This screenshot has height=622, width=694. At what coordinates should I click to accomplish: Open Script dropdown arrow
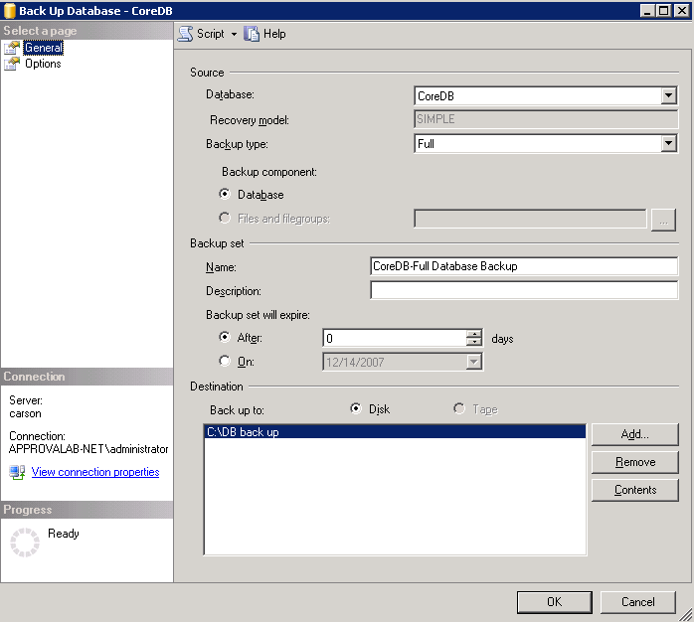pyautogui.click(x=234, y=34)
